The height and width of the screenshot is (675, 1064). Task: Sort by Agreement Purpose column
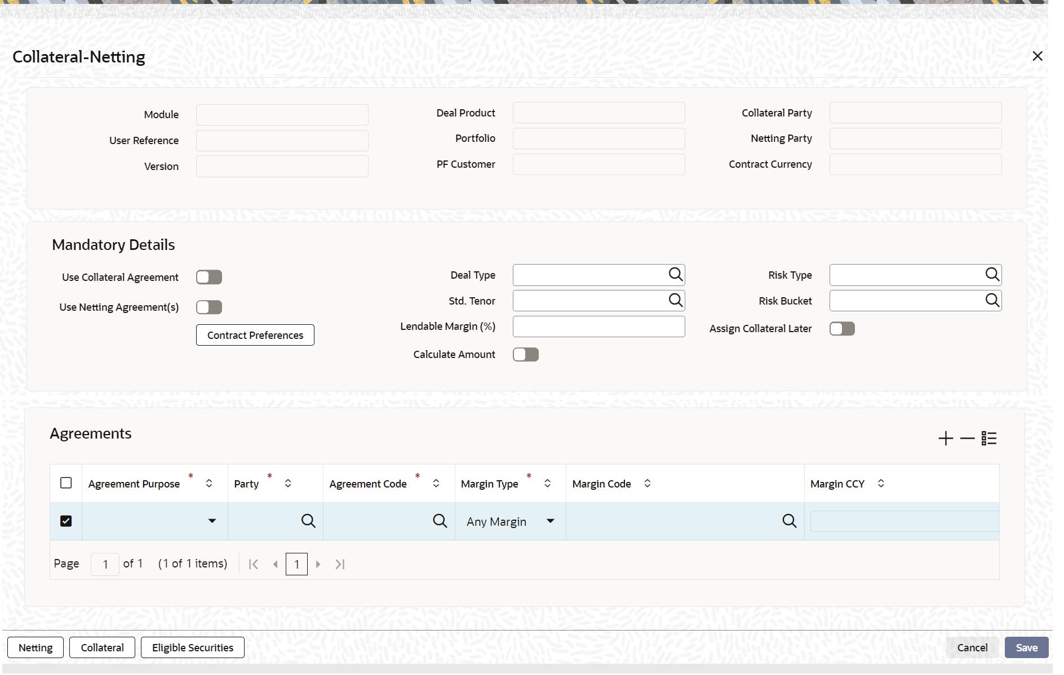click(209, 484)
